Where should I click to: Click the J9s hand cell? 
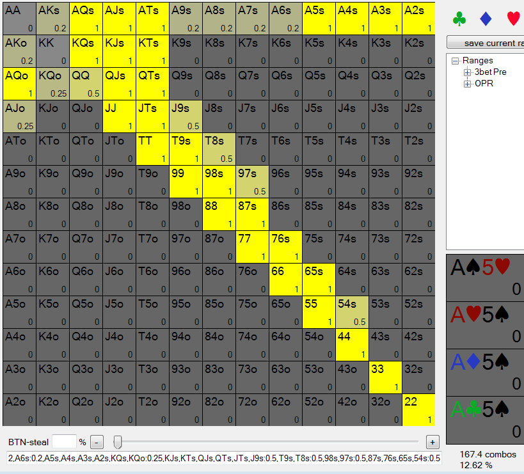coord(186,116)
